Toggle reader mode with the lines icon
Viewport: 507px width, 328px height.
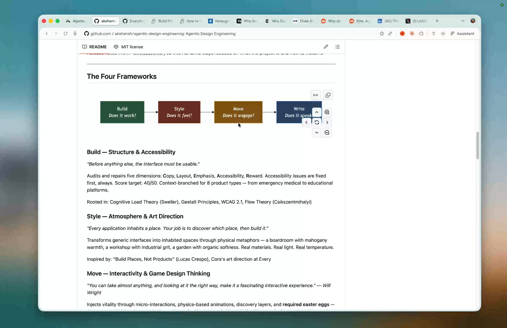[x=434, y=33]
